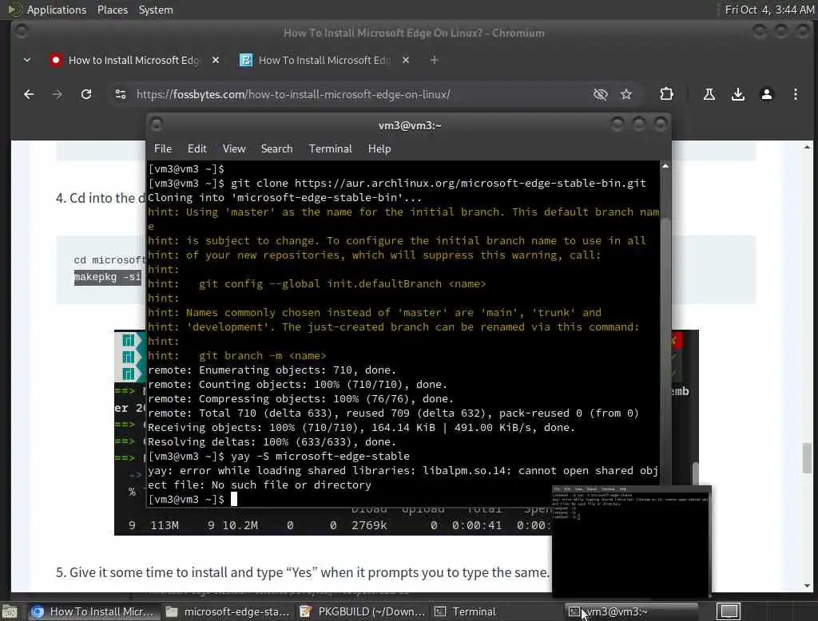Image resolution: width=818 pixels, height=621 pixels.
Task: Open the Chromium labs flask icon
Action: click(709, 94)
